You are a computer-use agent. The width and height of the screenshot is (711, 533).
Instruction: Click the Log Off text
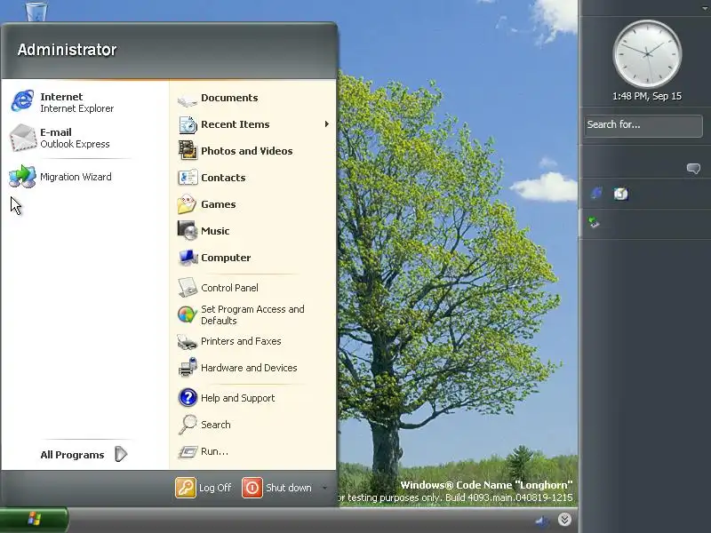(215, 488)
